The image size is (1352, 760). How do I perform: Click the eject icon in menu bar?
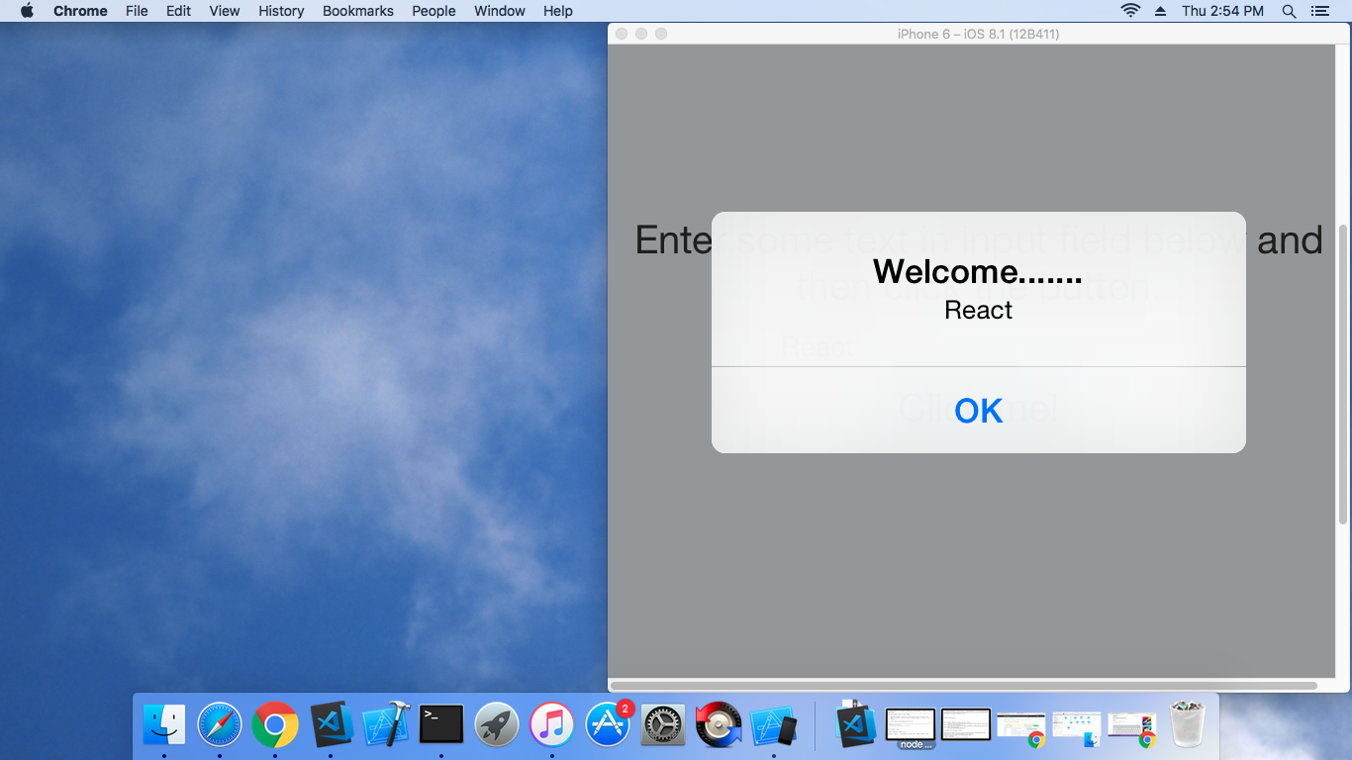(x=1161, y=11)
